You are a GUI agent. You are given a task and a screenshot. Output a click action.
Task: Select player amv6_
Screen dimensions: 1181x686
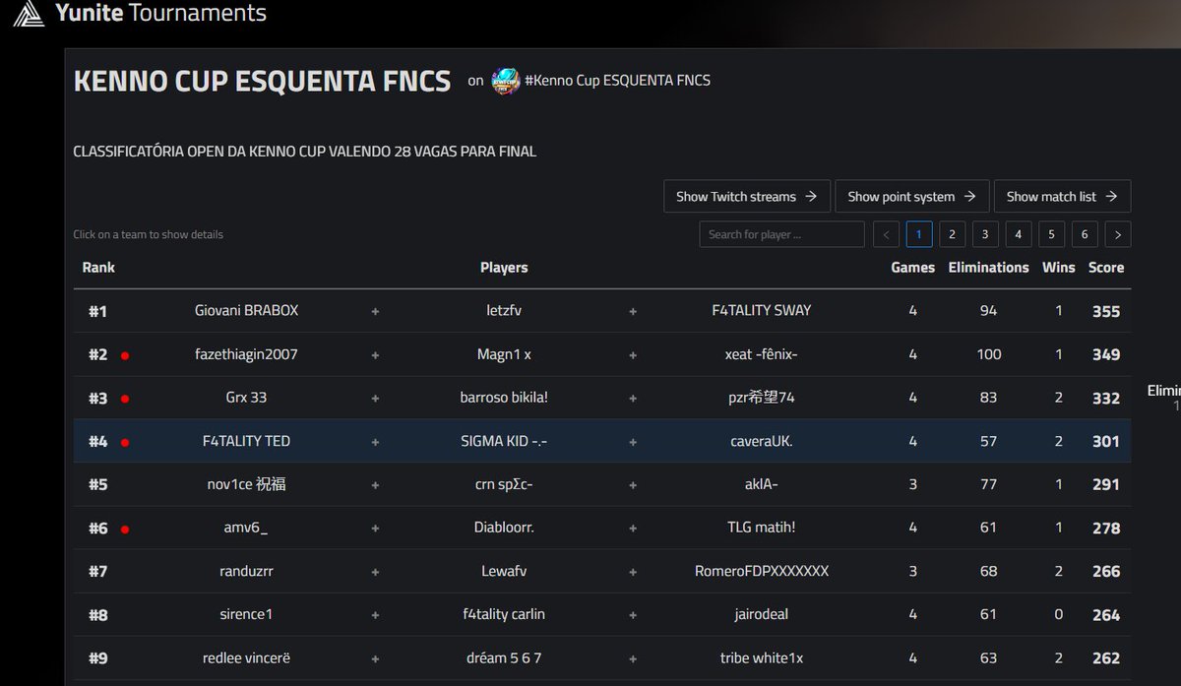click(x=246, y=528)
